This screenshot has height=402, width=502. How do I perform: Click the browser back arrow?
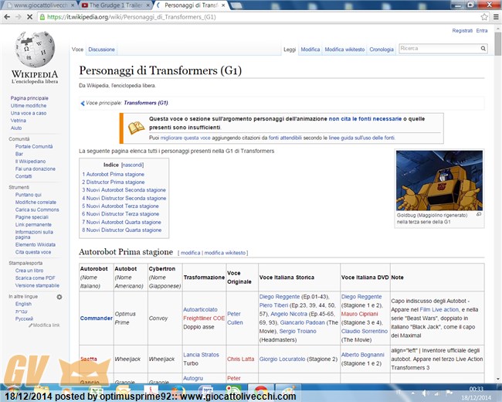tap(7, 17)
